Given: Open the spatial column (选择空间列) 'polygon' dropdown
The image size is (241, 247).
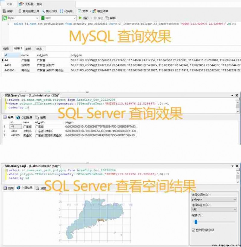Looking at the screenshot, I should click(214, 199).
